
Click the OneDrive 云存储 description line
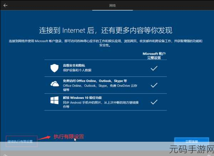pyautogui.click(x=100, y=87)
